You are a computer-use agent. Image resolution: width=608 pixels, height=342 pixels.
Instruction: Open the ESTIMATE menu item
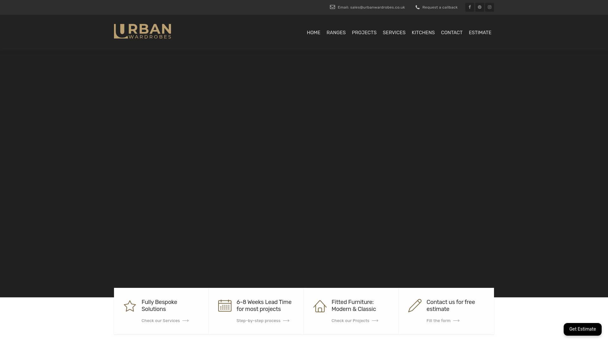[480, 33]
